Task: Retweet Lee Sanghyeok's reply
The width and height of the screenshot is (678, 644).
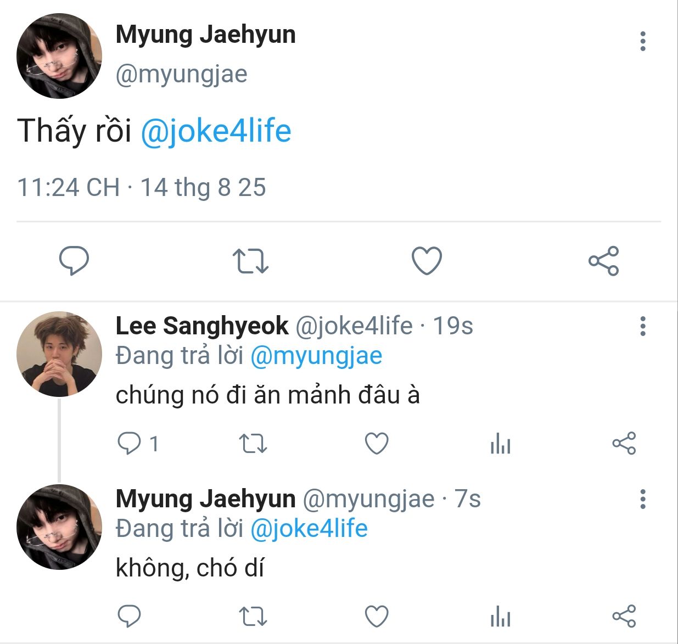Action: pyautogui.click(x=253, y=444)
